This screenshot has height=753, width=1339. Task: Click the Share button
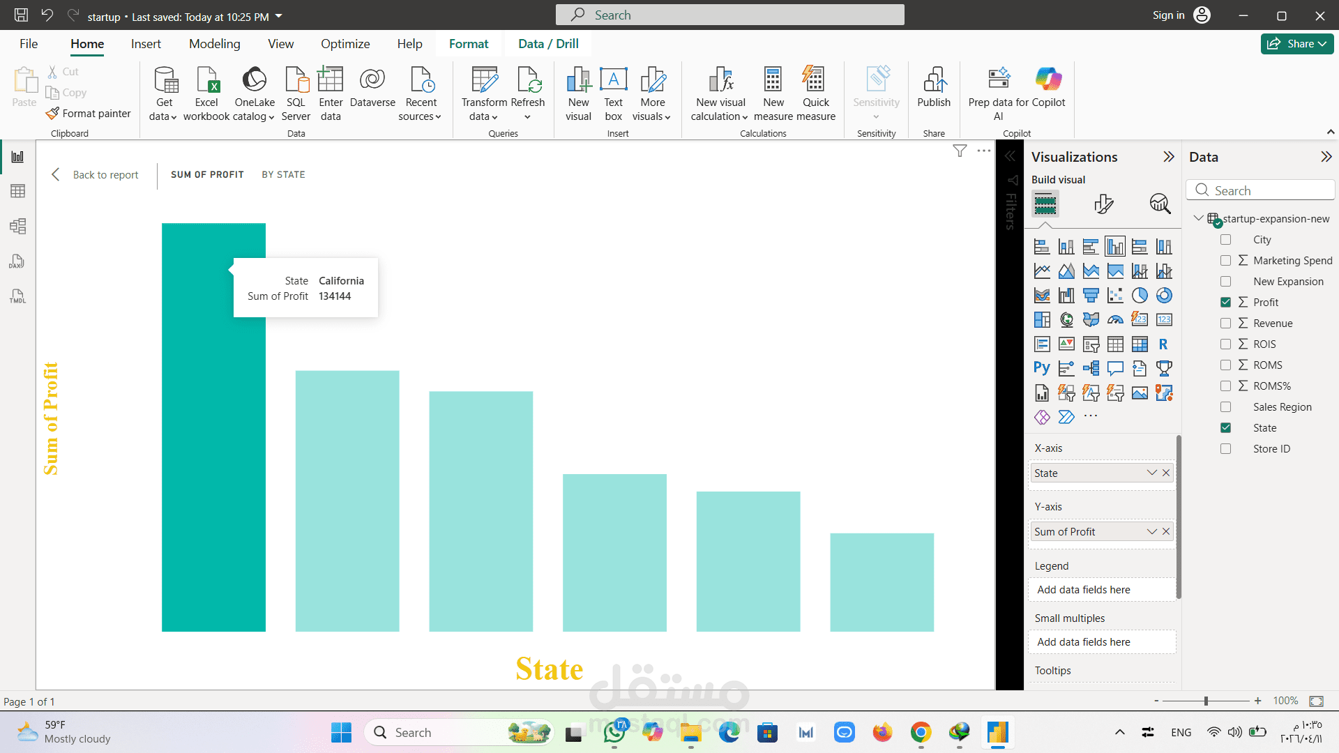[1296, 44]
